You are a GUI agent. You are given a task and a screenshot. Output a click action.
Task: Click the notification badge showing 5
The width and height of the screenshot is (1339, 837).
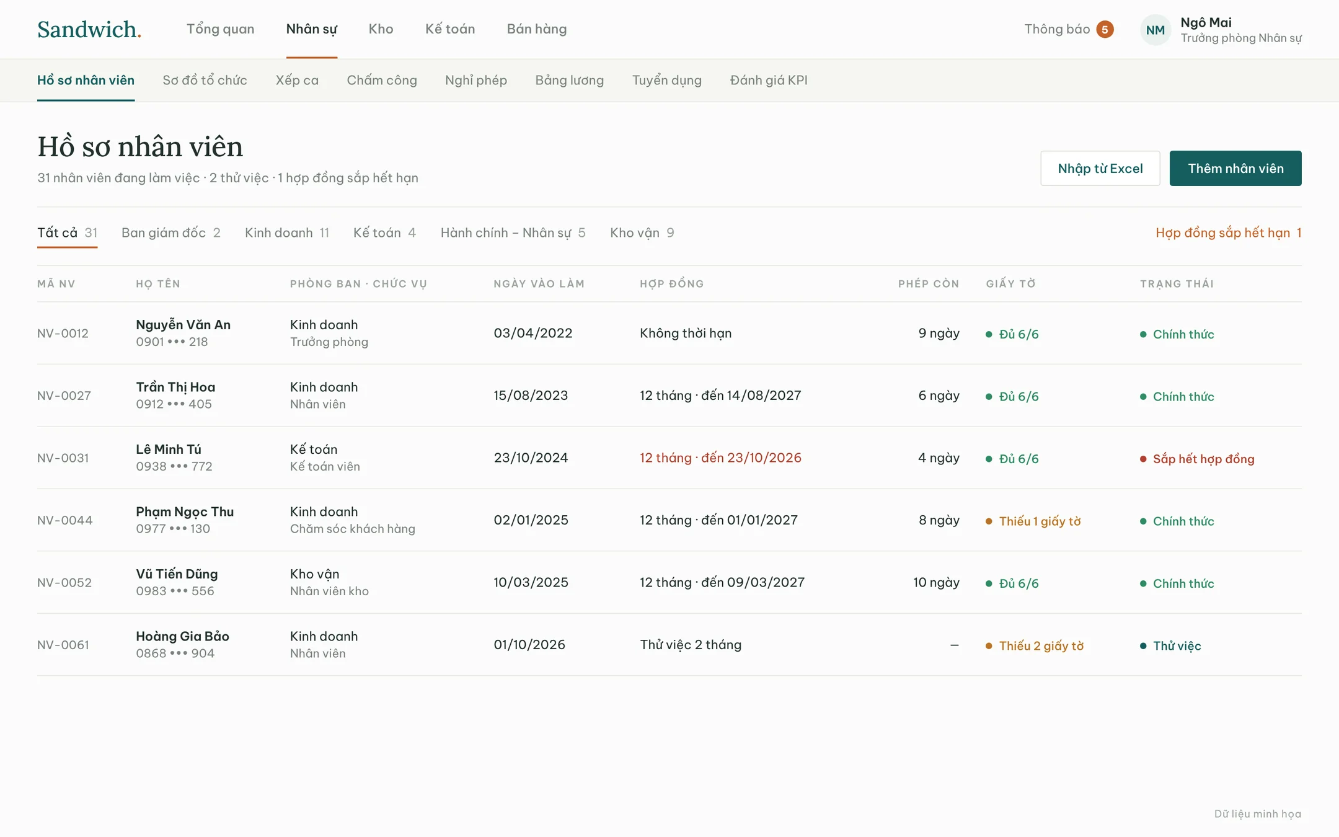(1105, 29)
